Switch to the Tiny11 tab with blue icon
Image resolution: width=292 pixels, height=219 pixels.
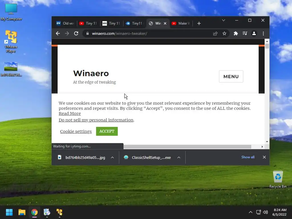click(x=134, y=23)
